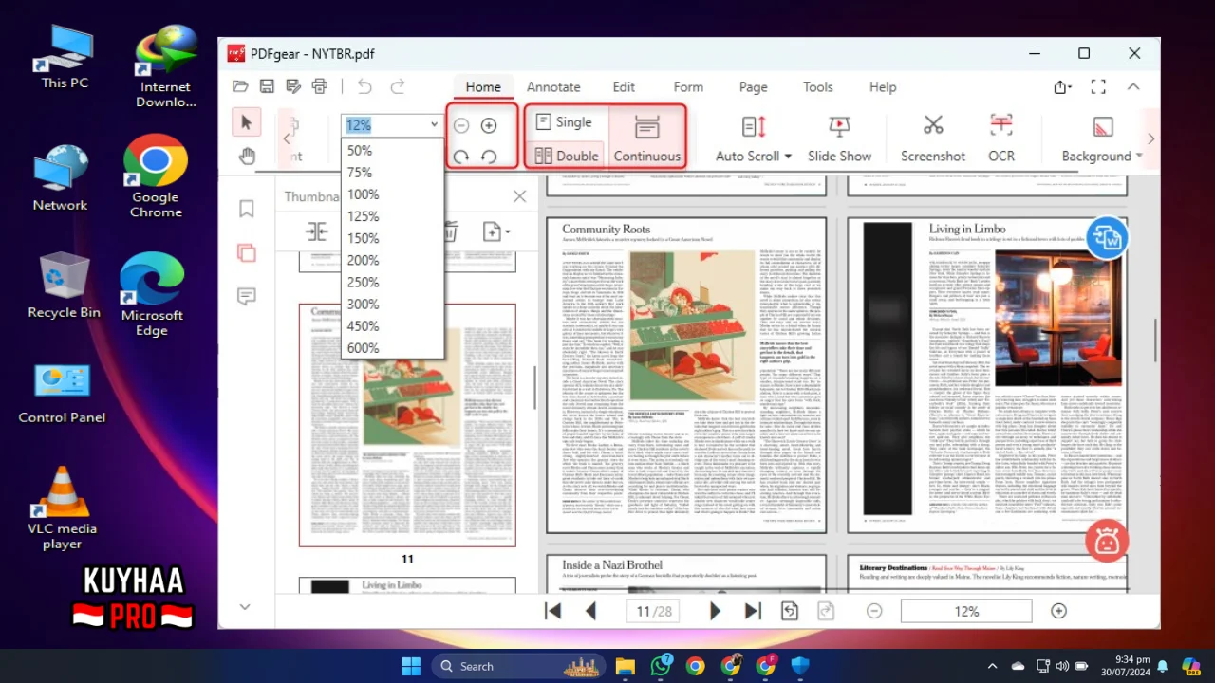Screen dimensions: 1215x683
Task: Start Slide Show presentation
Action: coord(839,138)
